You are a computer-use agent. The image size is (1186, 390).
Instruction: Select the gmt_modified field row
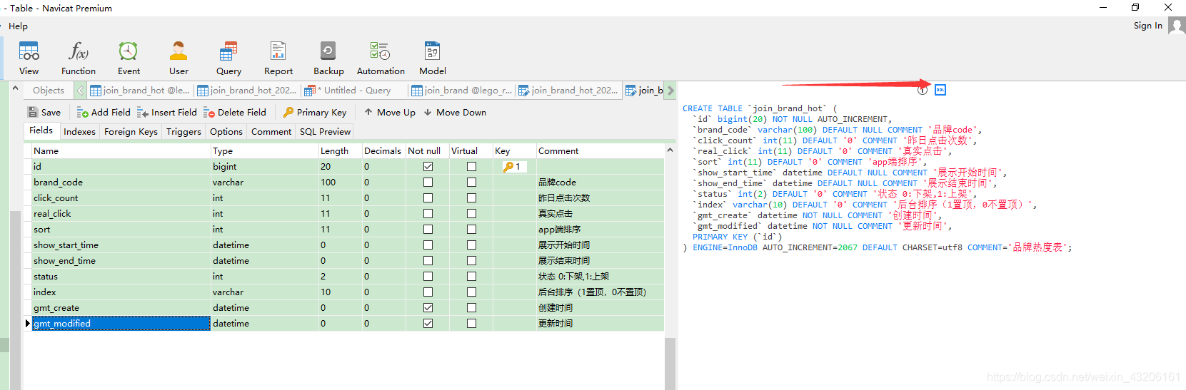(x=344, y=324)
